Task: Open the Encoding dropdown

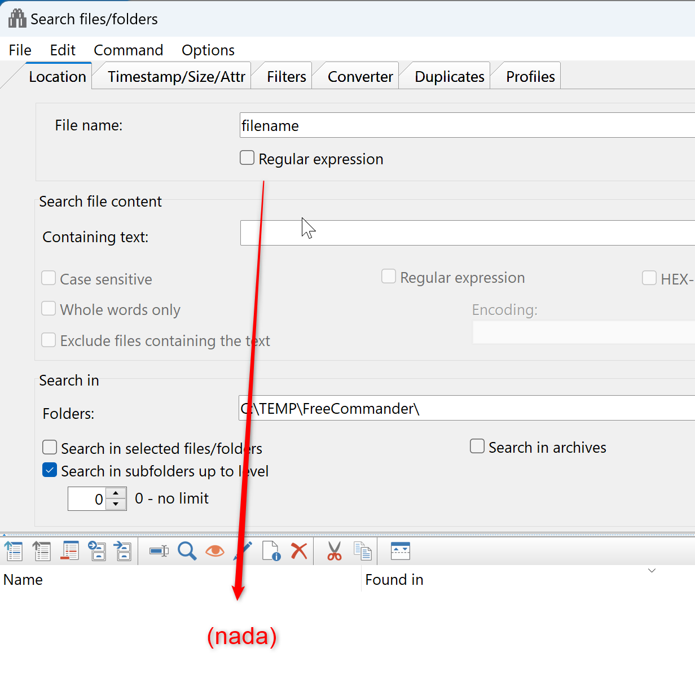Action: click(x=583, y=332)
